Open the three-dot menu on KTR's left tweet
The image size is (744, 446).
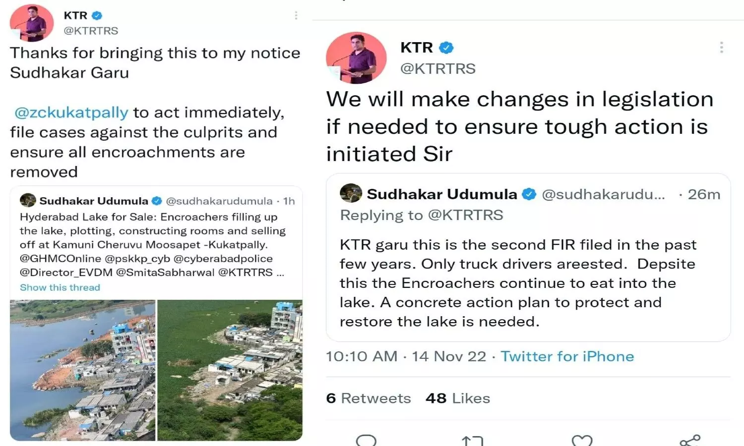pyautogui.click(x=296, y=15)
